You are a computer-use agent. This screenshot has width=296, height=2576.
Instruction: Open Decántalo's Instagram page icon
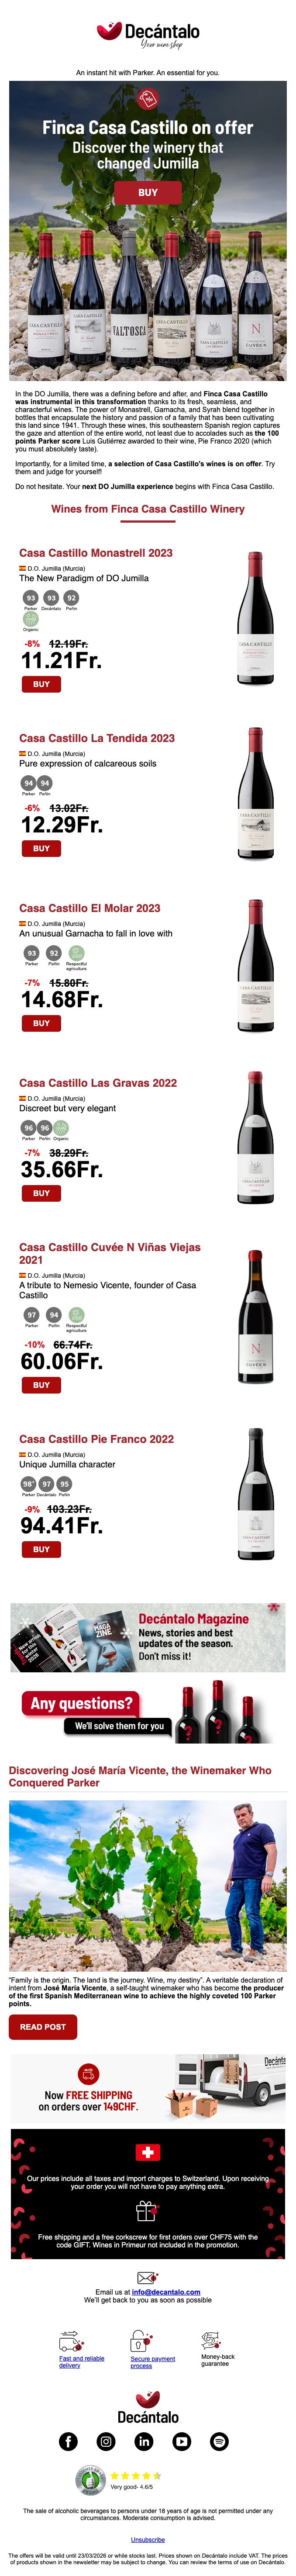coord(106,2441)
